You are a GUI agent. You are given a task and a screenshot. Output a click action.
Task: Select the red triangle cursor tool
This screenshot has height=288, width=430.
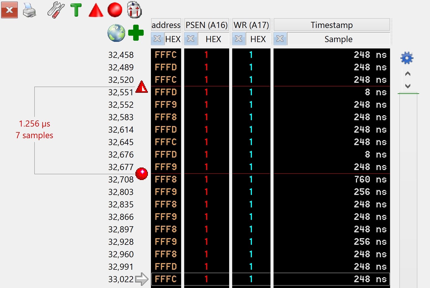(96, 10)
